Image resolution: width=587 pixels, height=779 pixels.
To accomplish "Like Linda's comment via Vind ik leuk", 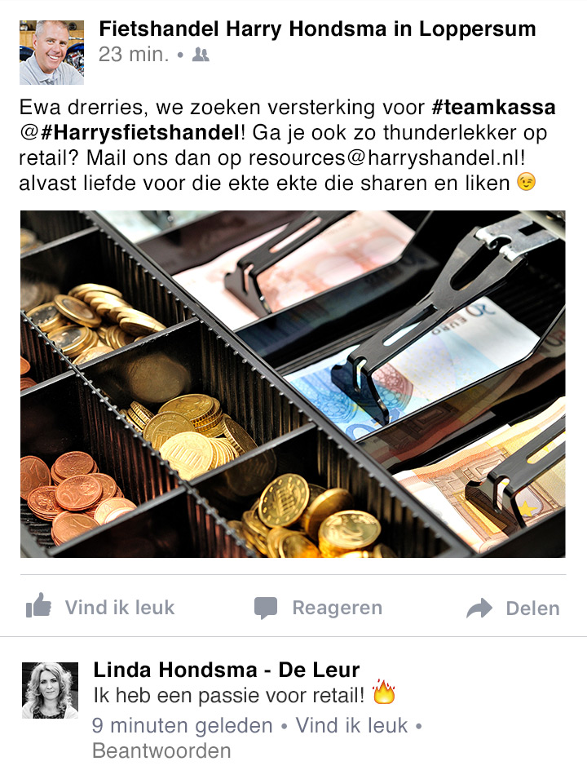I will tap(351, 725).
